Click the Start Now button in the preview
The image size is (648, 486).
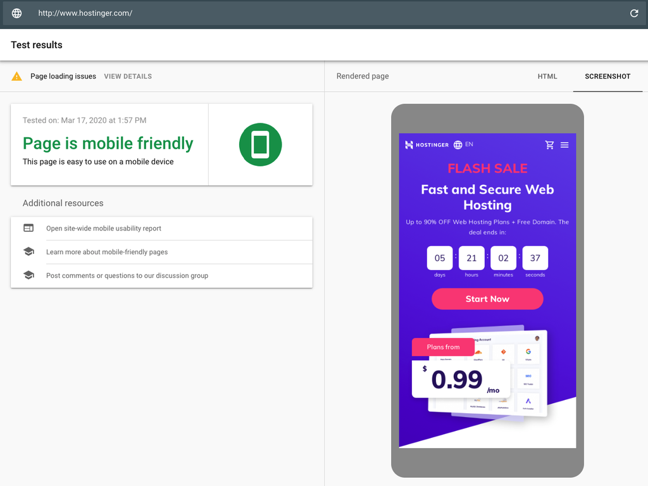[487, 299]
